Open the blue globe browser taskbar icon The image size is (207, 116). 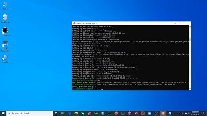pyautogui.click(x=103, y=113)
